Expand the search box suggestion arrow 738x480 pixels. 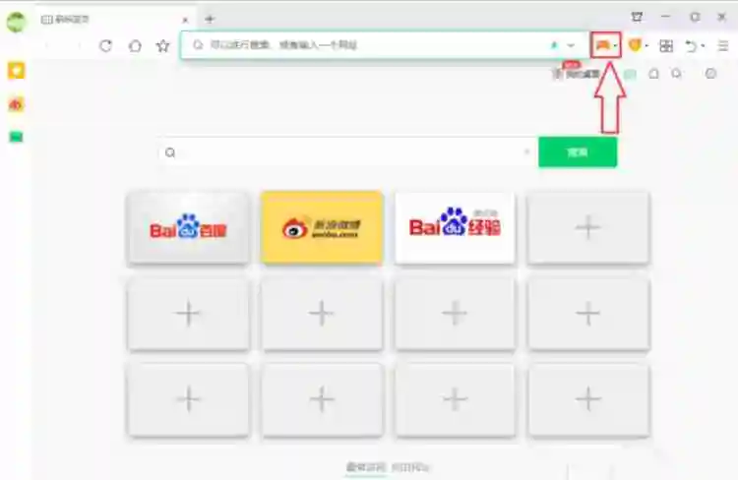(x=526, y=152)
